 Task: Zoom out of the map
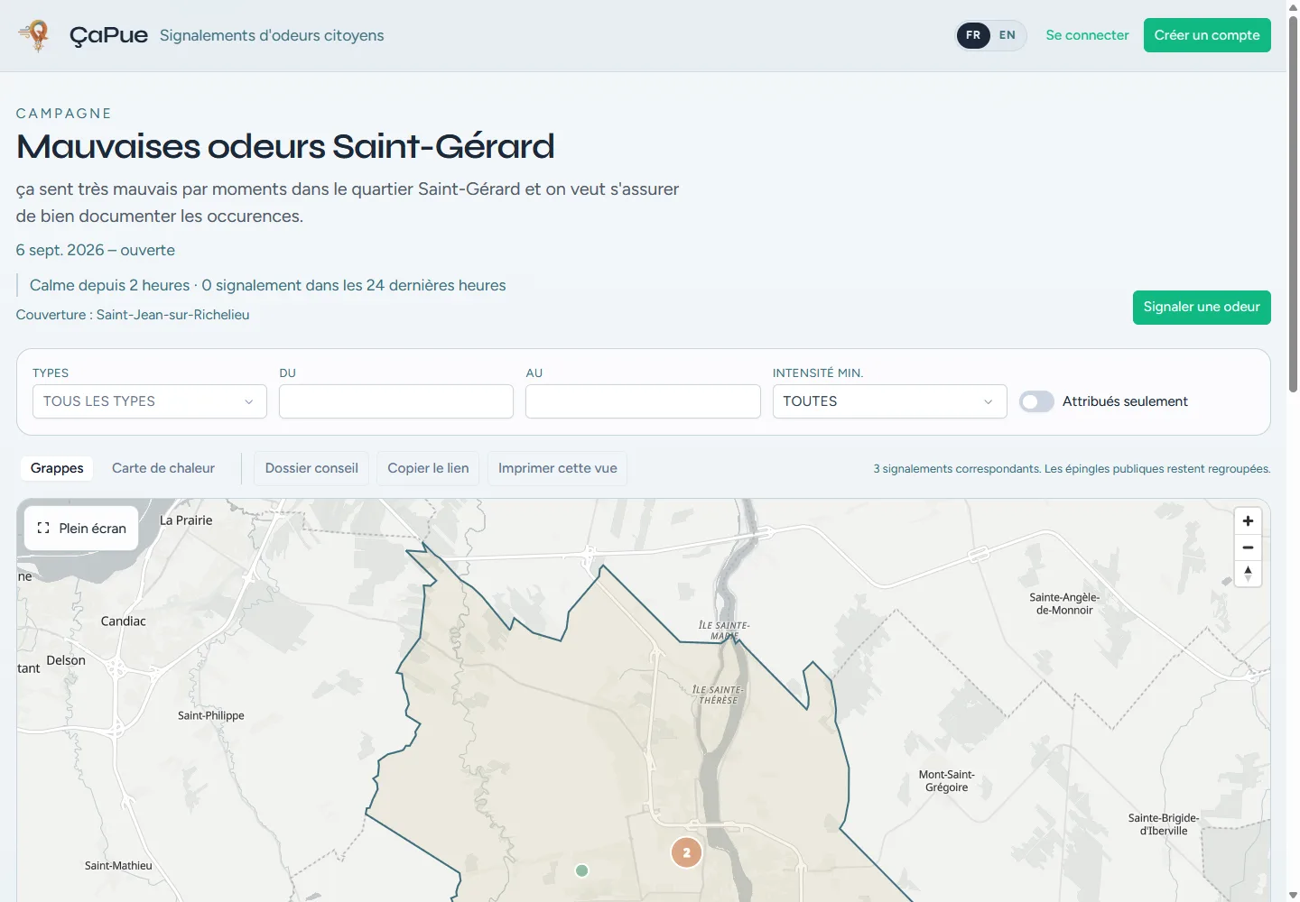1248,548
